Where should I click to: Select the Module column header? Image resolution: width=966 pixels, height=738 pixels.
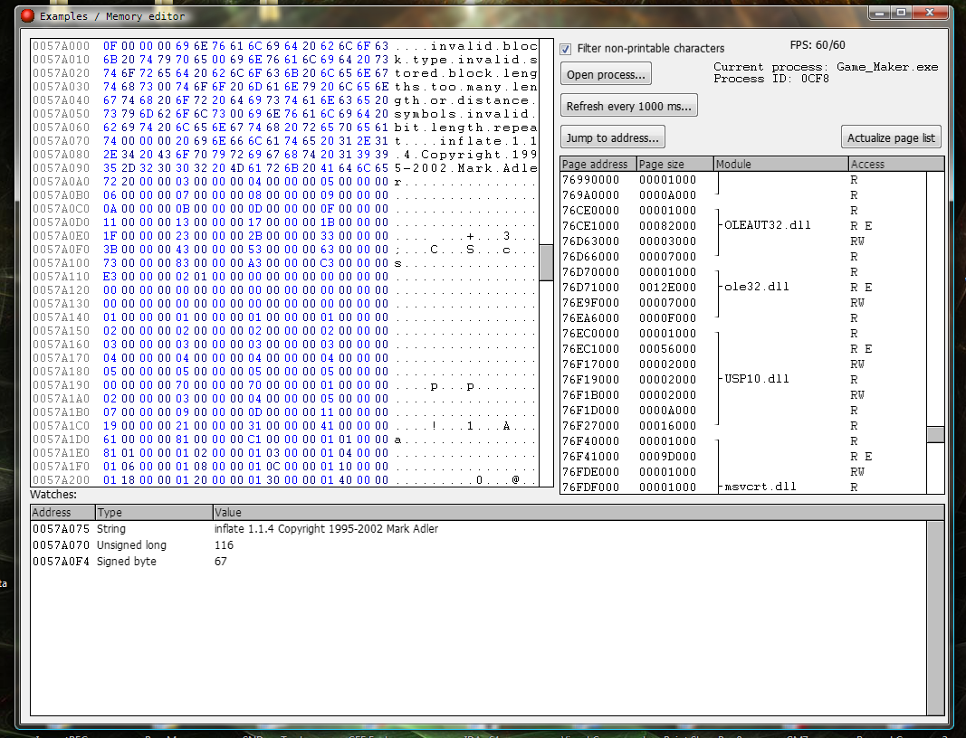pos(780,164)
